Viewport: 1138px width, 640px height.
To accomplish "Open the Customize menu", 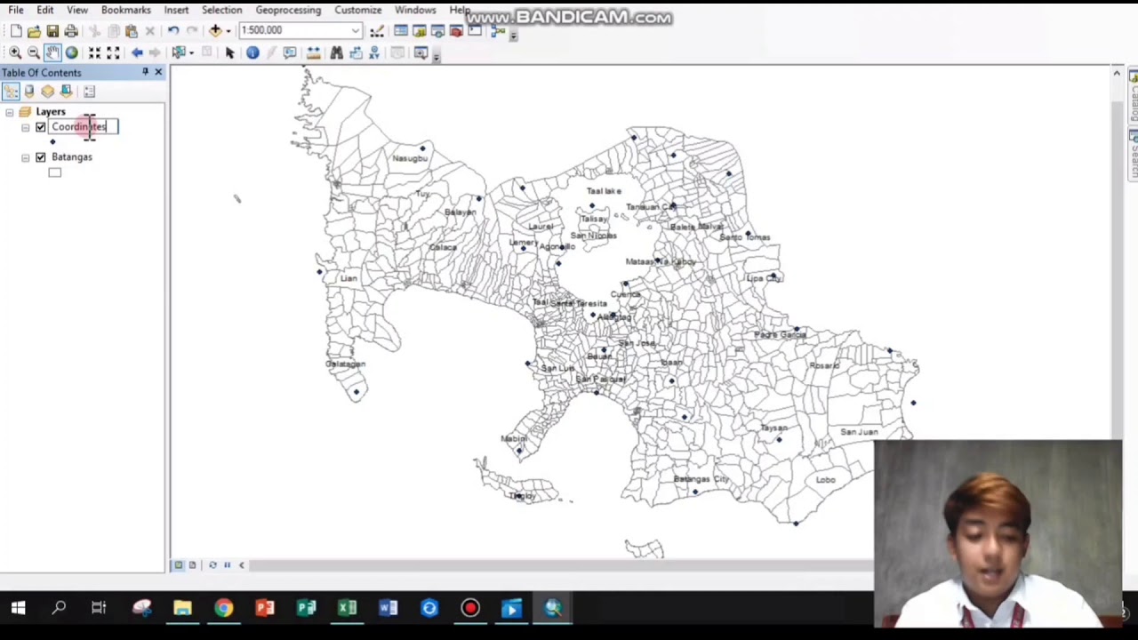I will (x=358, y=10).
